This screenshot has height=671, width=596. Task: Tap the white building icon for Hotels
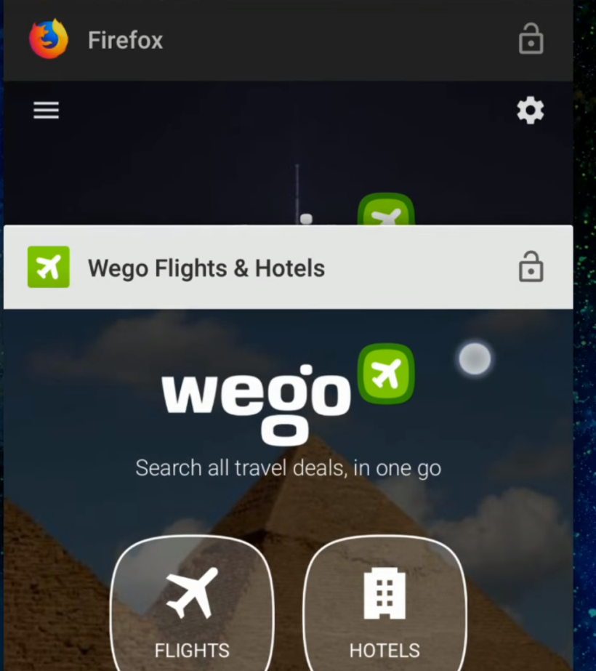click(x=384, y=593)
